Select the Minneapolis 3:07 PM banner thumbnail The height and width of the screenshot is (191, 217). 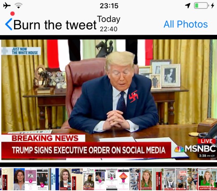pyautogui.click(x=158, y=179)
